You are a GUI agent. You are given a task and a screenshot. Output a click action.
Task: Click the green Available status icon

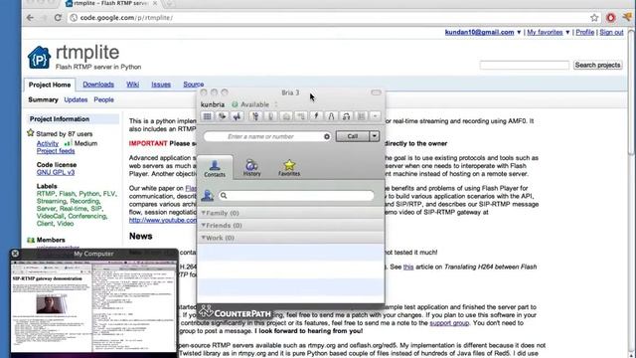[235, 104]
